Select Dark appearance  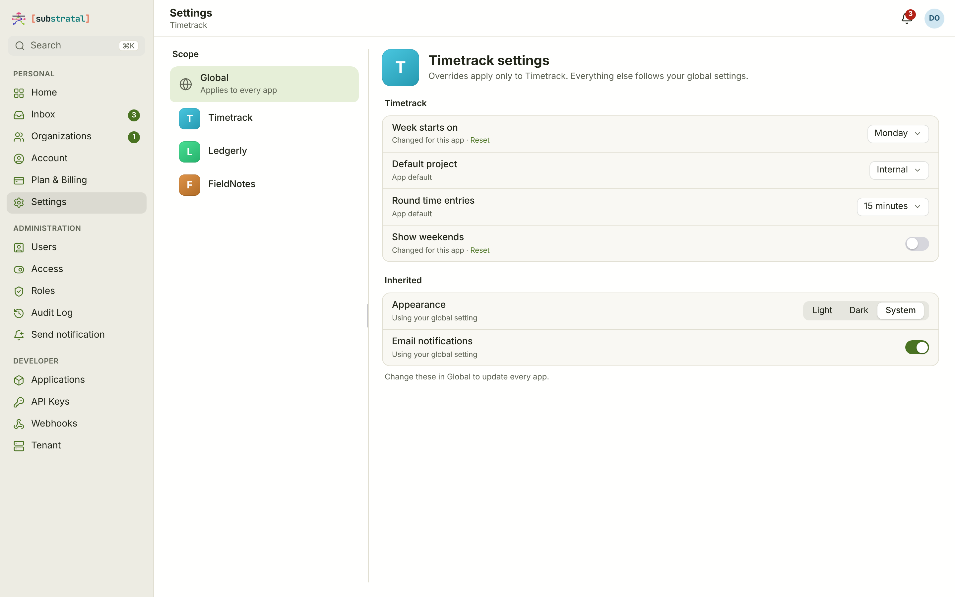pos(858,310)
